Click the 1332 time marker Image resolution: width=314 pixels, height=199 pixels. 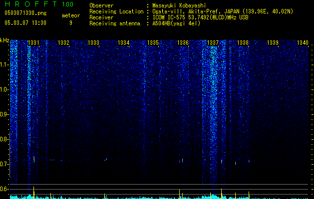coord(63,42)
